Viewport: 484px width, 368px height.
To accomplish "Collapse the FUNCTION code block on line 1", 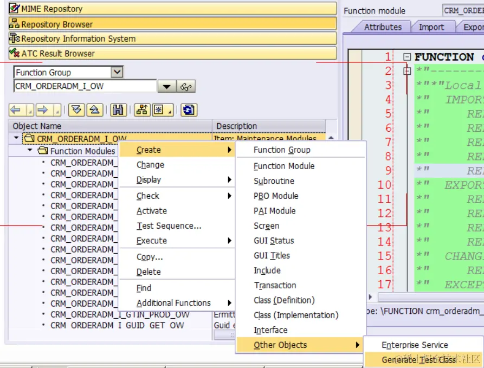I will pyautogui.click(x=407, y=57).
